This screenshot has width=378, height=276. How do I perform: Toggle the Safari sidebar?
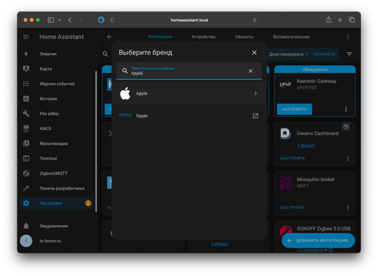[x=51, y=20]
